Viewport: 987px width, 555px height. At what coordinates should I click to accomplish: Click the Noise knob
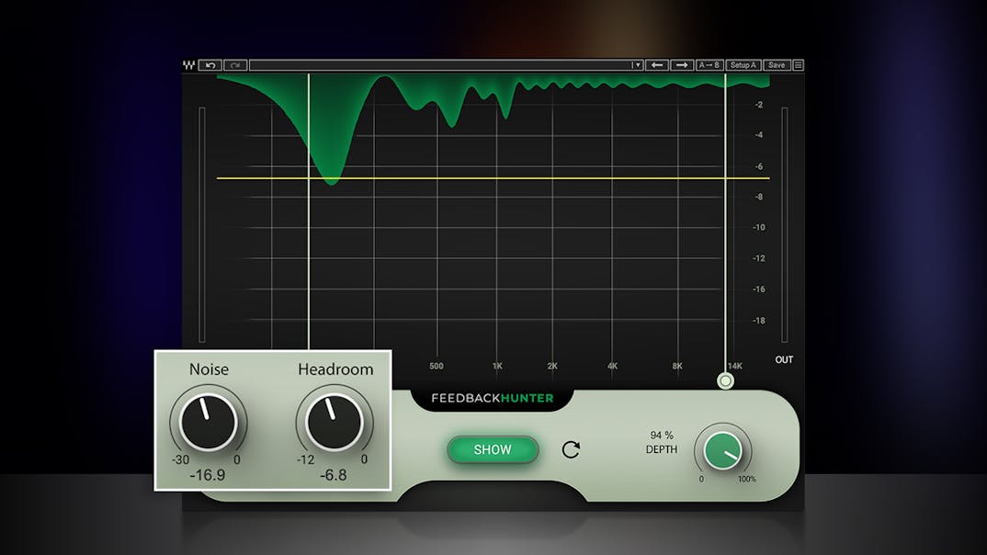point(209,422)
